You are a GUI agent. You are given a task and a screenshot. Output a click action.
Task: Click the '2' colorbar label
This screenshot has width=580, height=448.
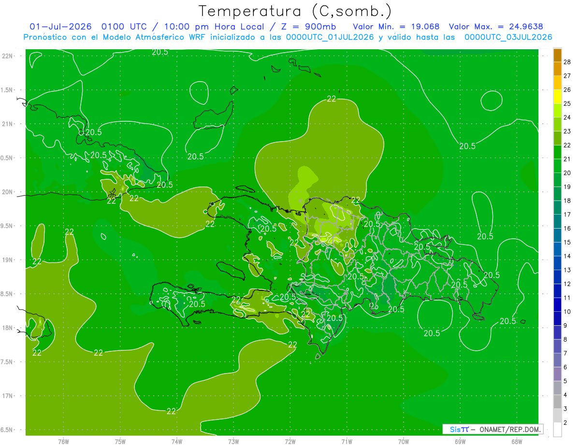[x=565, y=423]
